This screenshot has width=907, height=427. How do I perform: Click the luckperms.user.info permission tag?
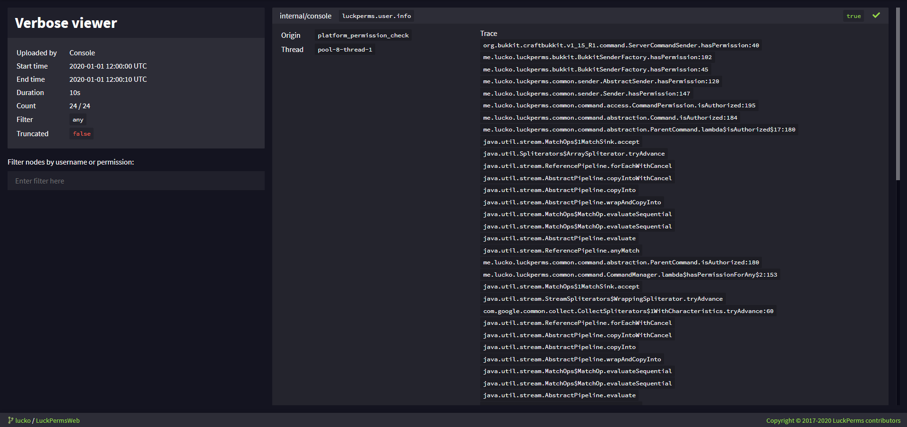tap(376, 16)
